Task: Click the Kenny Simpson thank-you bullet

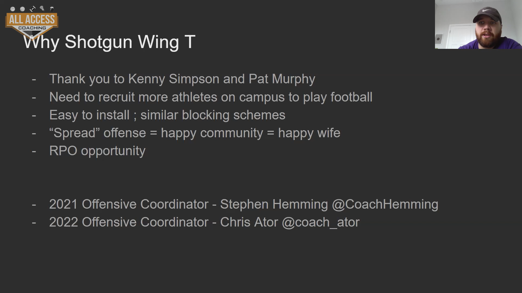Action: pos(182,79)
